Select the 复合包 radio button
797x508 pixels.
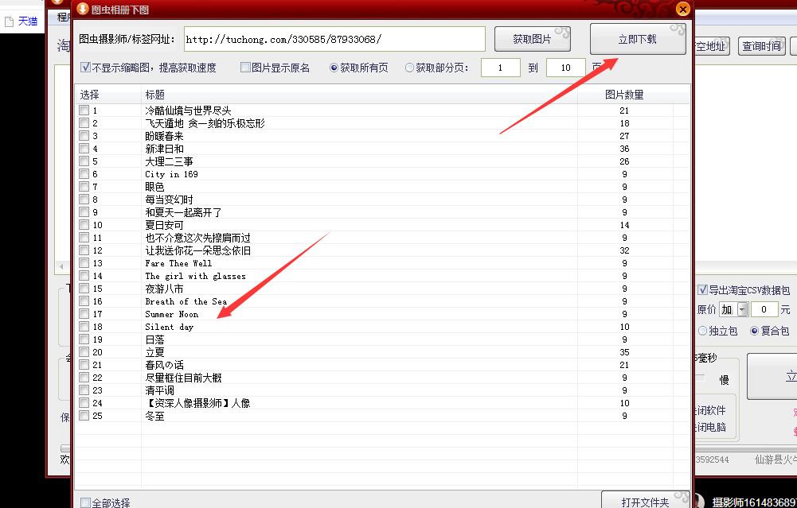point(755,331)
